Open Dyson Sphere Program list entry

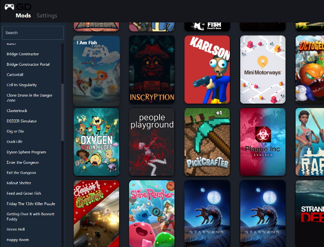click(26, 152)
